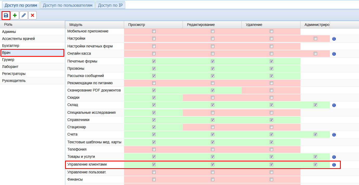Click info icon in Счета row

[x=334, y=135]
